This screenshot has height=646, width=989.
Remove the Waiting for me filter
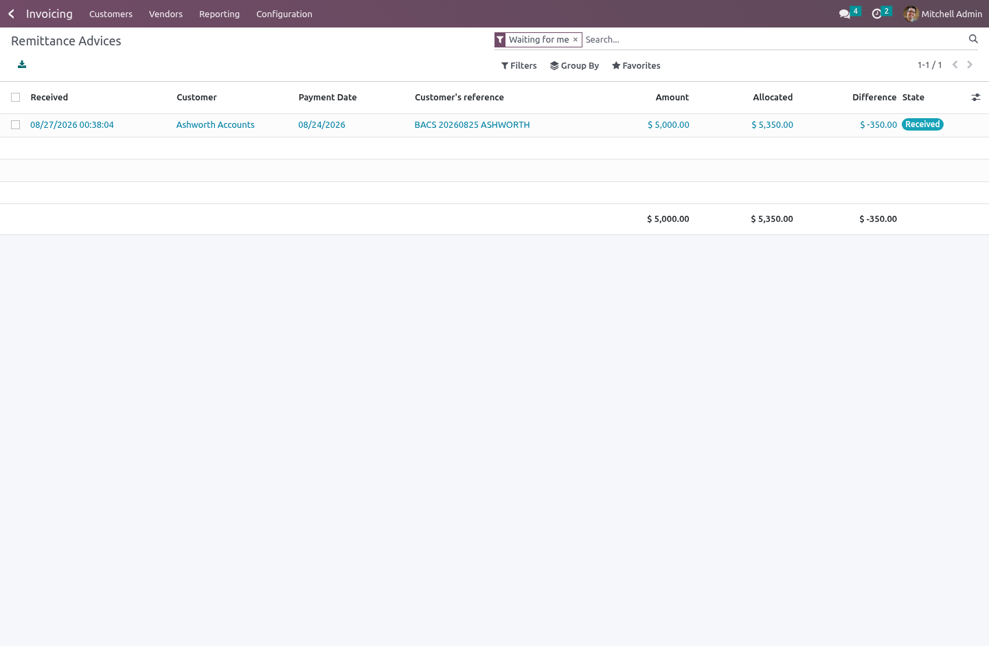tap(576, 40)
